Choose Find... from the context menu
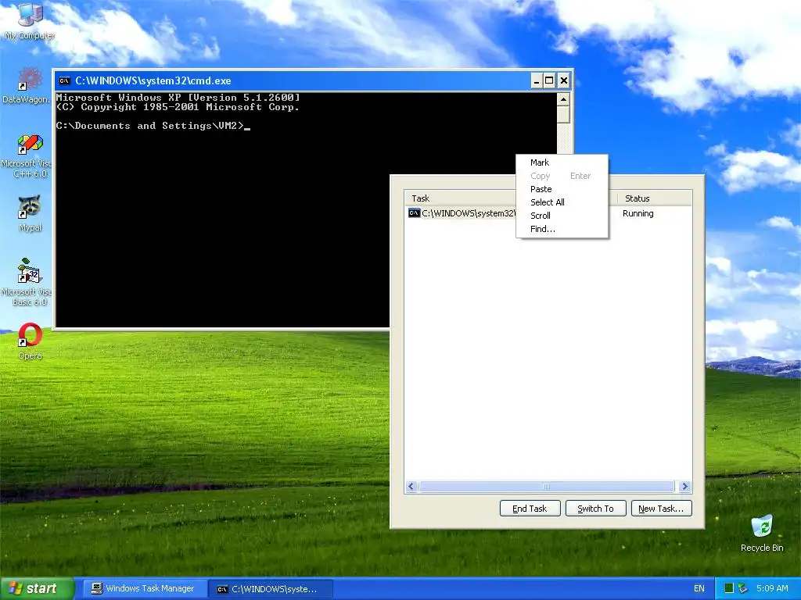 point(562,229)
